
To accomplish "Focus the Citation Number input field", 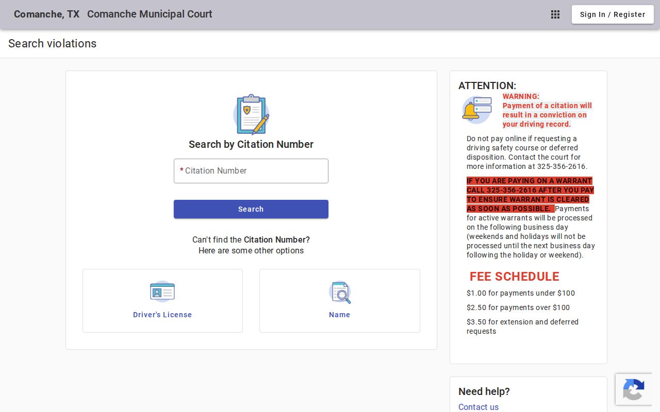I will [251, 171].
